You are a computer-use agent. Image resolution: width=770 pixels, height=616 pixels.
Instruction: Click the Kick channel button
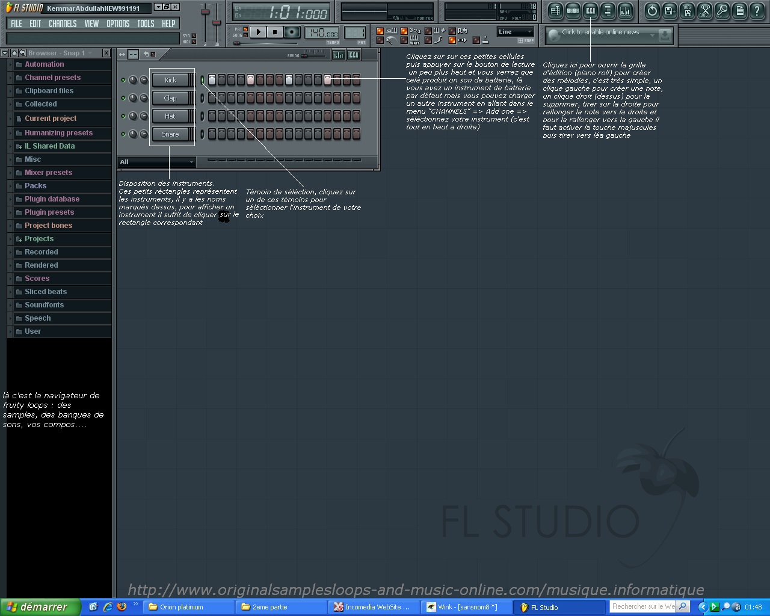pos(171,80)
